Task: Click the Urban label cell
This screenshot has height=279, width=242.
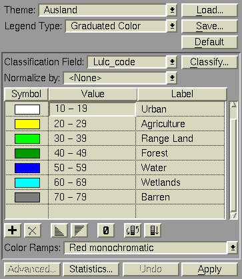Action: point(181,109)
